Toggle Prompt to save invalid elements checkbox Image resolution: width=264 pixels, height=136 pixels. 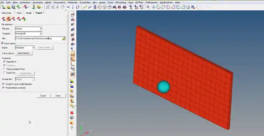point(3,84)
